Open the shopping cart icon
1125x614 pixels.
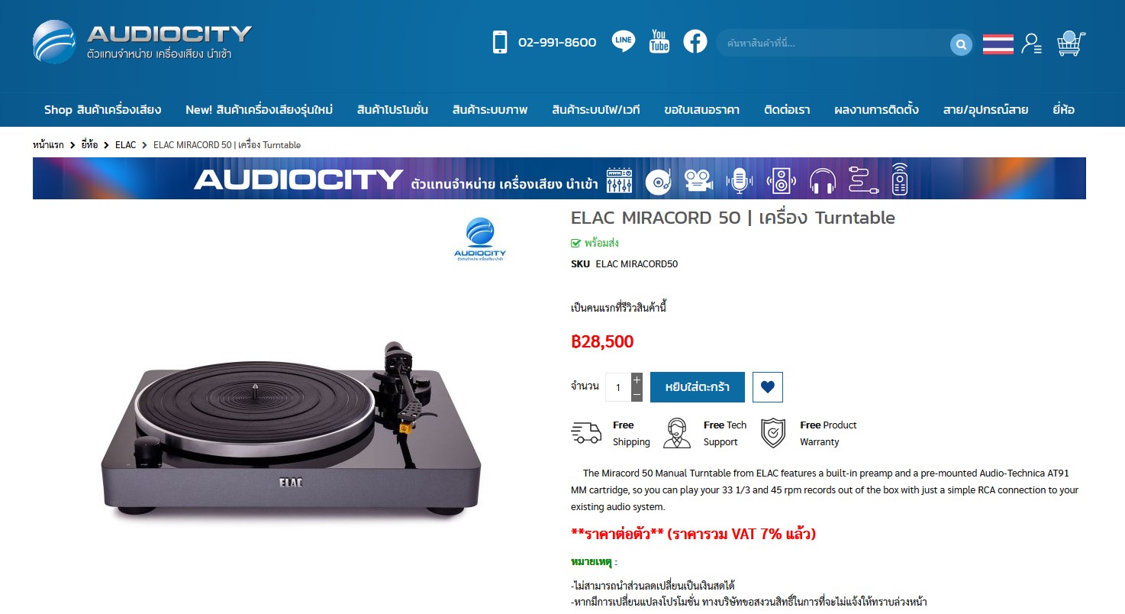click(x=1071, y=44)
